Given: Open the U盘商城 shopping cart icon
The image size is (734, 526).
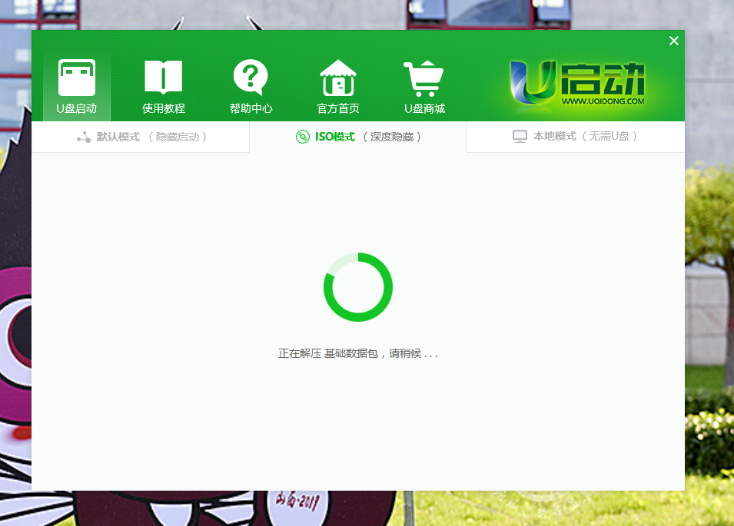Looking at the screenshot, I should pos(424,76).
